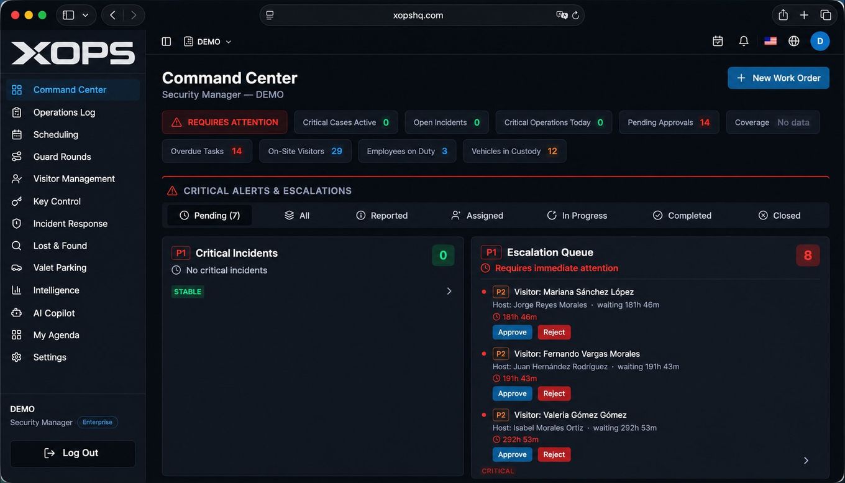845x483 pixels.
Task: Open the Open Incidents stat chip
Action: pyautogui.click(x=447, y=122)
